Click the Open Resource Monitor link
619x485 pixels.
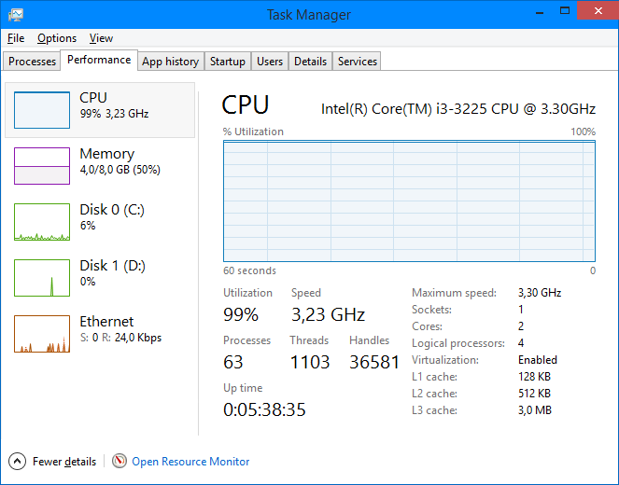[190, 461]
